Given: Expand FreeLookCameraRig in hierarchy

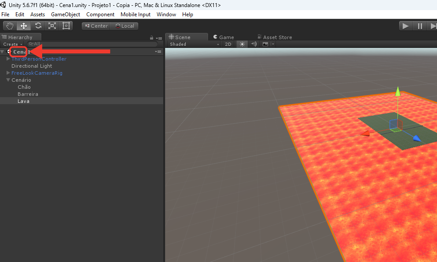Looking at the screenshot, I should (x=8, y=73).
